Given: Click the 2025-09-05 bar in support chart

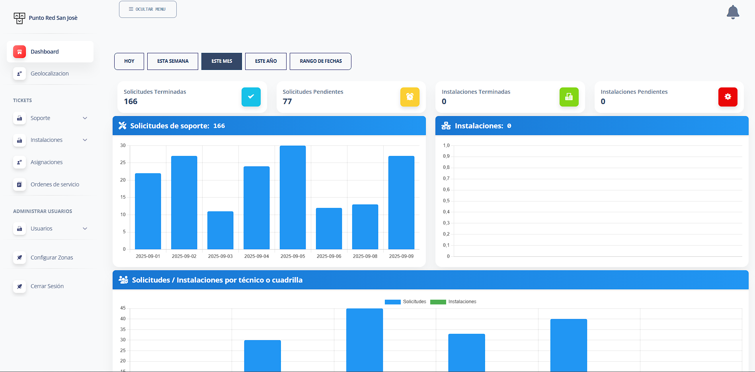Looking at the screenshot, I should [x=293, y=198].
